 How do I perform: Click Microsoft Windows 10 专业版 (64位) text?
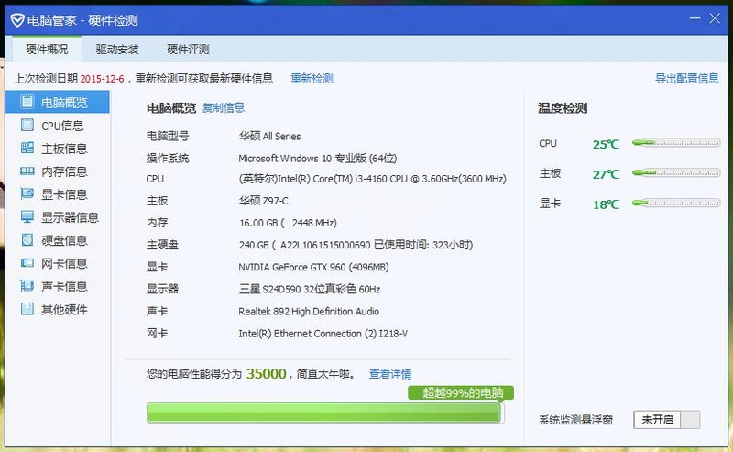coord(317,158)
